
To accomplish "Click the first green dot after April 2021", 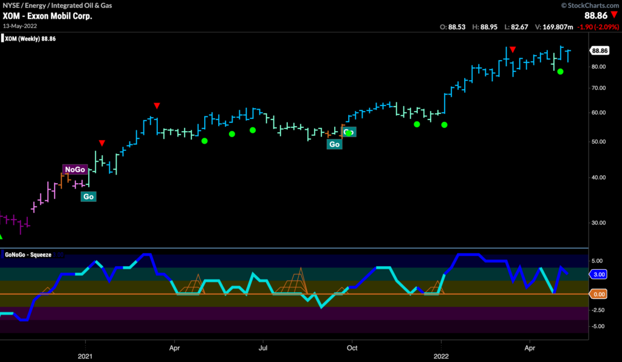I will tap(204, 141).
